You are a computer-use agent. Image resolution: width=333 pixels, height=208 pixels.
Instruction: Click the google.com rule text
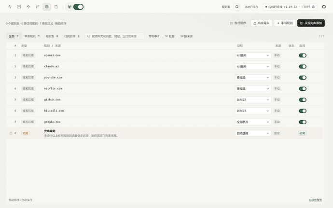(52, 122)
